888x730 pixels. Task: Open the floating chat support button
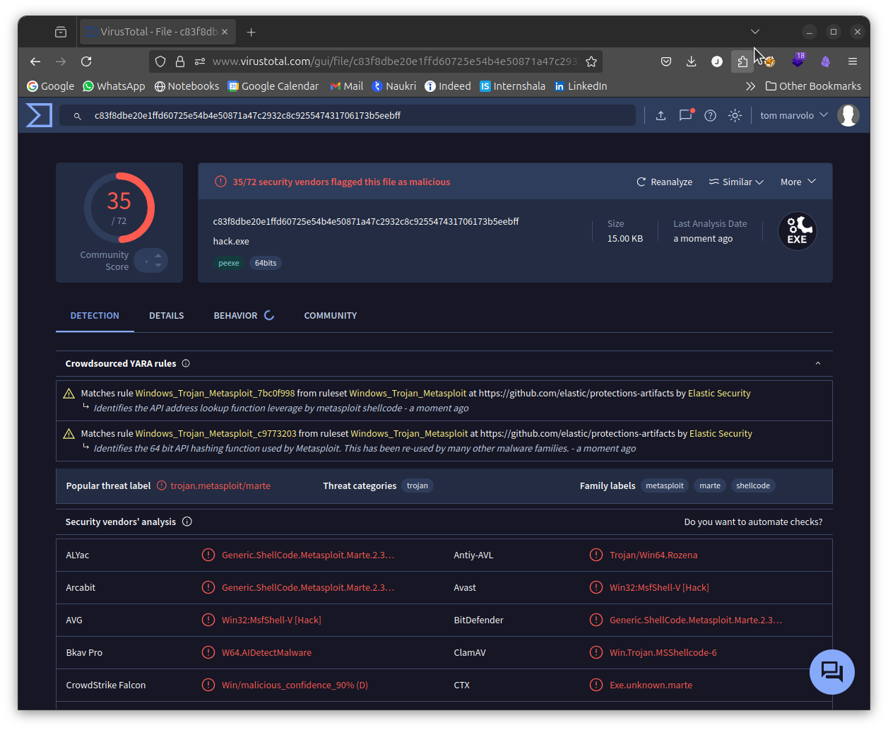(832, 671)
